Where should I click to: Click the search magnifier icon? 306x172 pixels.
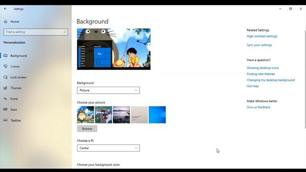coord(65,32)
